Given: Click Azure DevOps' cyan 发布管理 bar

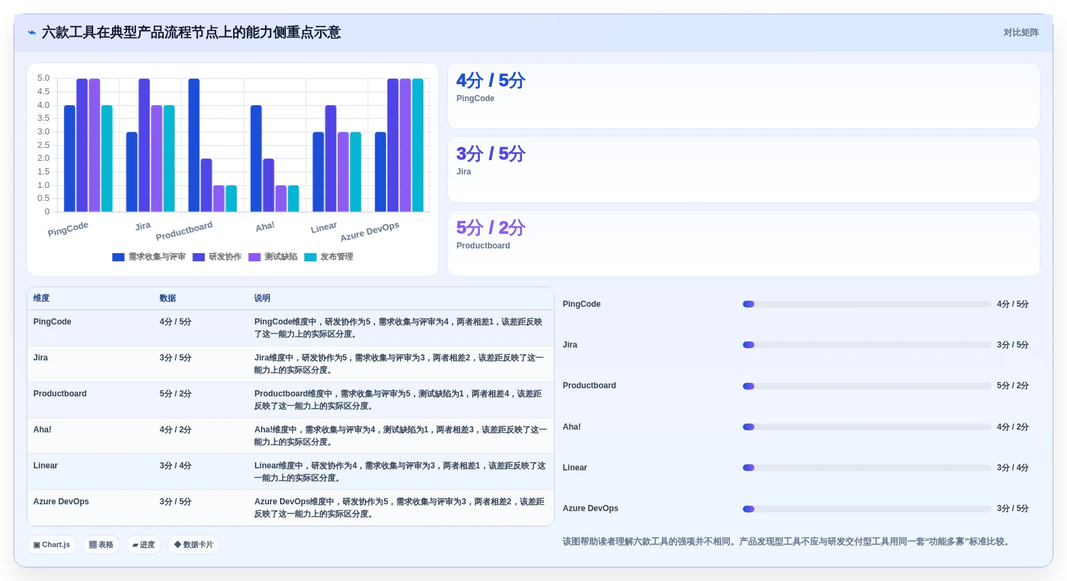Looking at the screenshot, I should 417,145.
